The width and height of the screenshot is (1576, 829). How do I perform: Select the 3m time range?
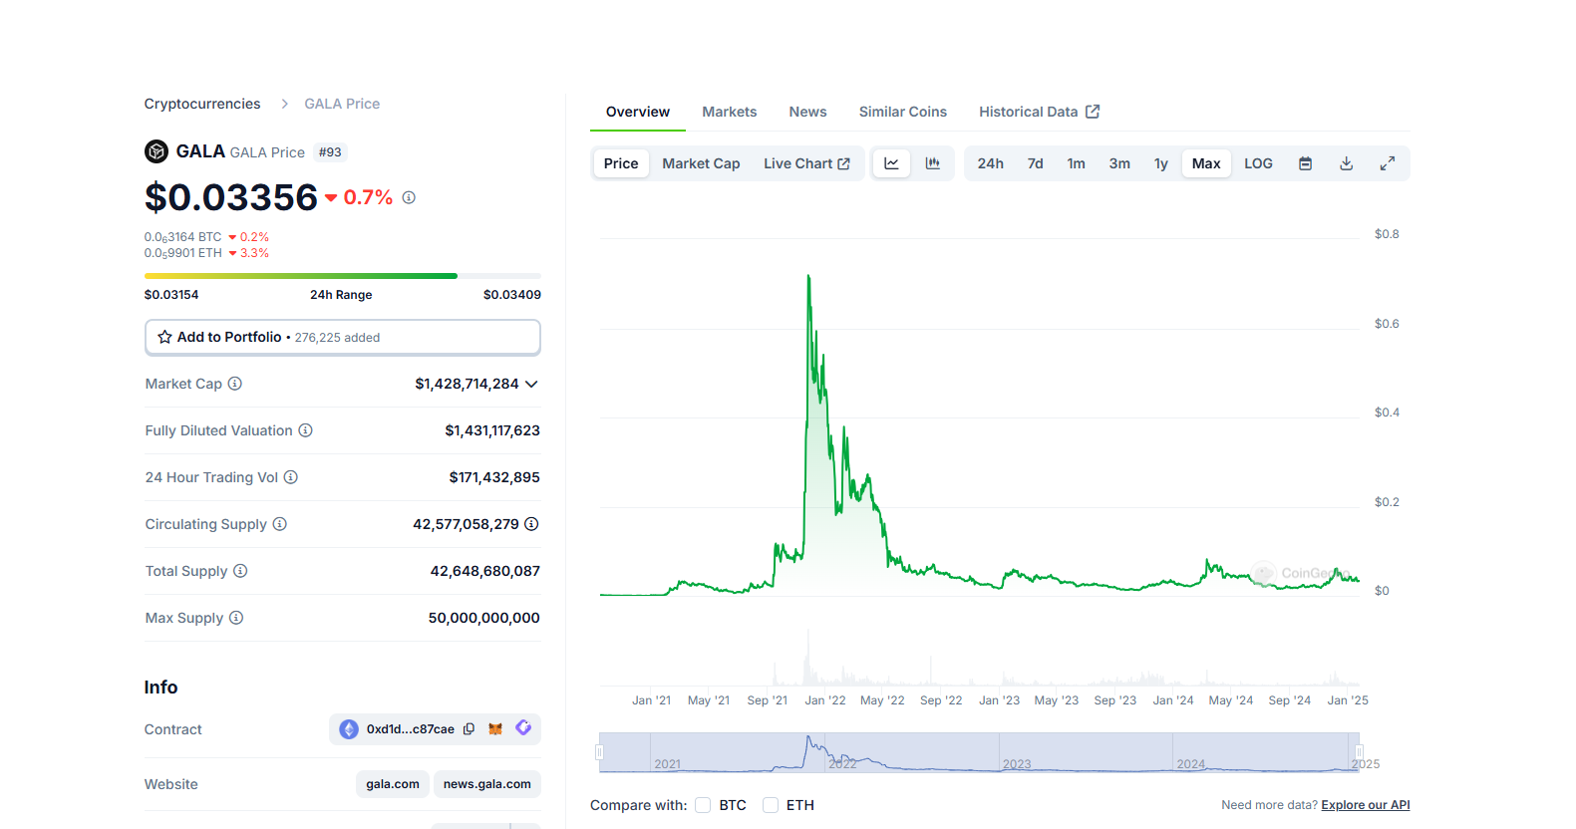(x=1119, y=163)
